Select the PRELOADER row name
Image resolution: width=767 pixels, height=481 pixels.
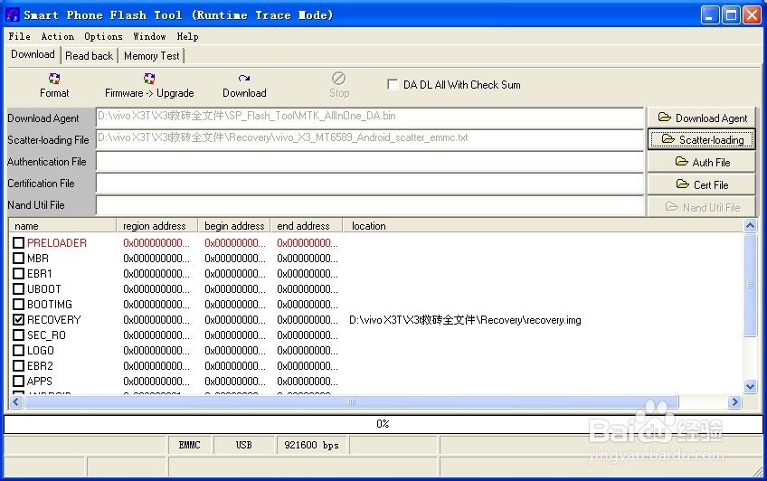pyautogui.click(x=57, y=243)
